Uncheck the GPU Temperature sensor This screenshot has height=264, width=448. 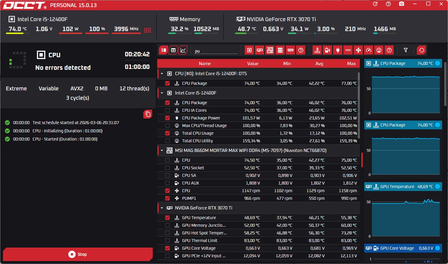(167, 218)
